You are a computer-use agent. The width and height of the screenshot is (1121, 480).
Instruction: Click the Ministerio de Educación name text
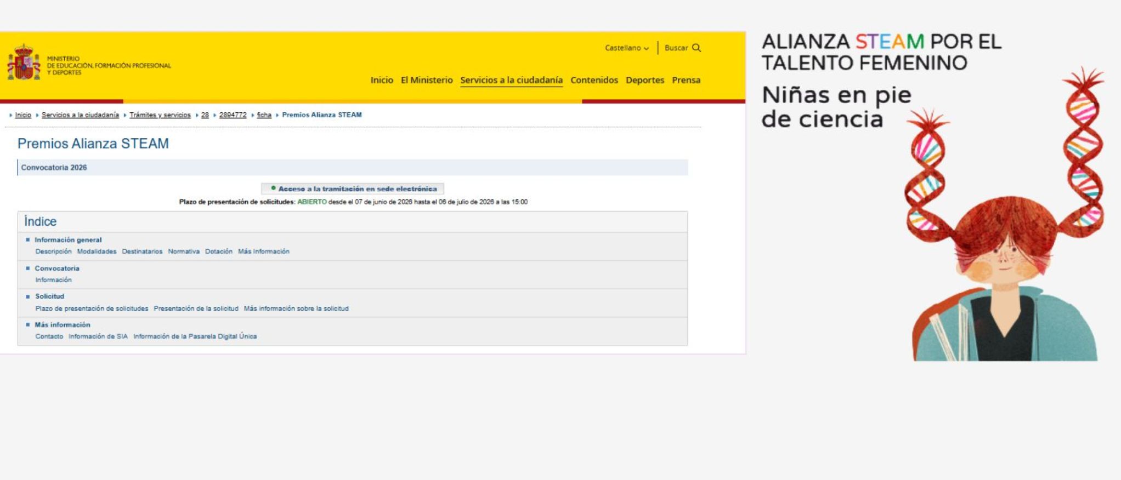pos(109,66)
